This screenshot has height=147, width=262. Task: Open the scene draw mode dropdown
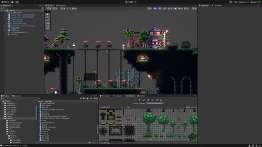(x=149, y=8)
